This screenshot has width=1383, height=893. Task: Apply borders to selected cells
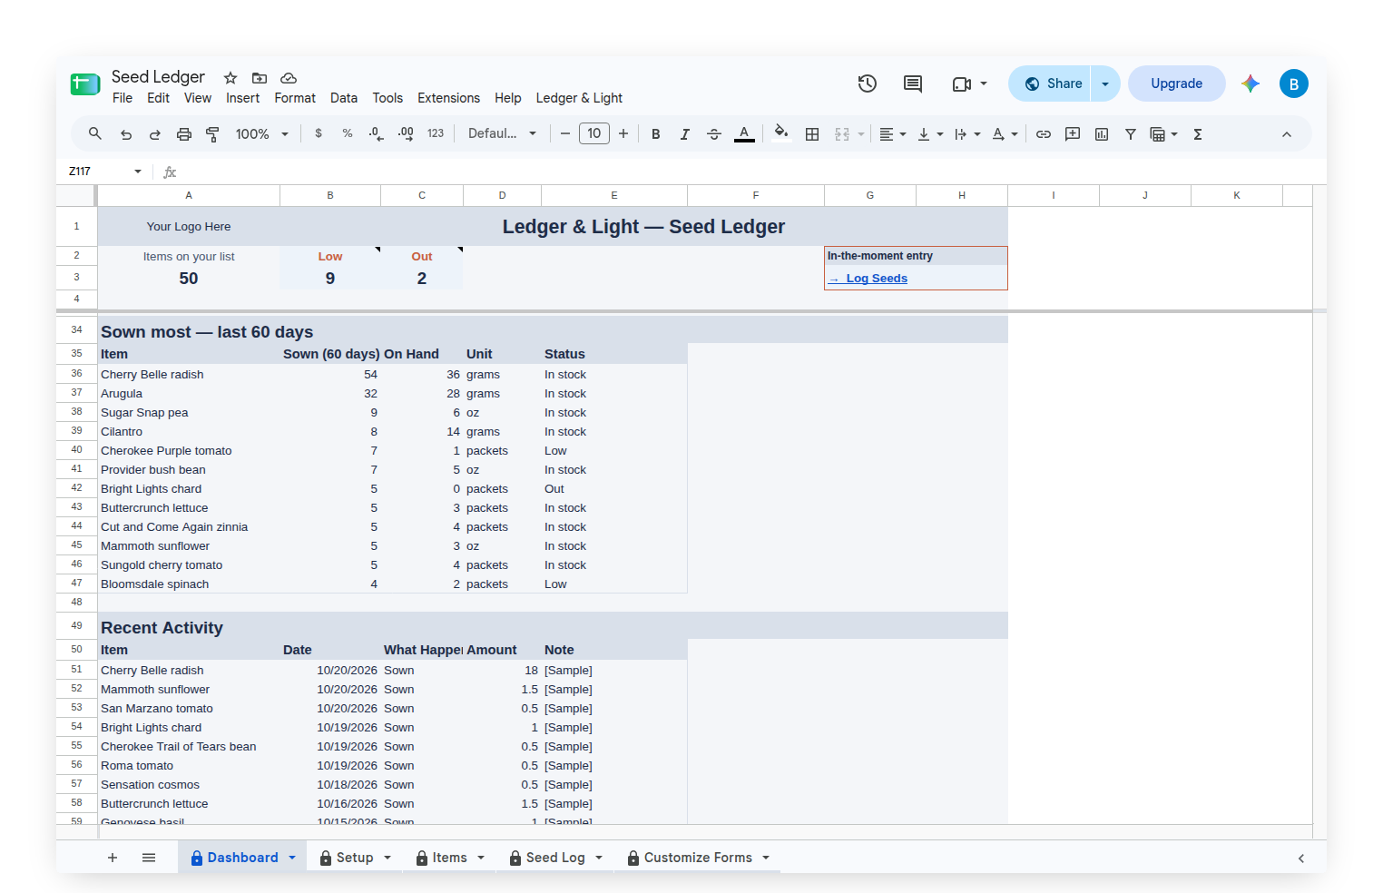pyautogui.click(x=812, y=134)
